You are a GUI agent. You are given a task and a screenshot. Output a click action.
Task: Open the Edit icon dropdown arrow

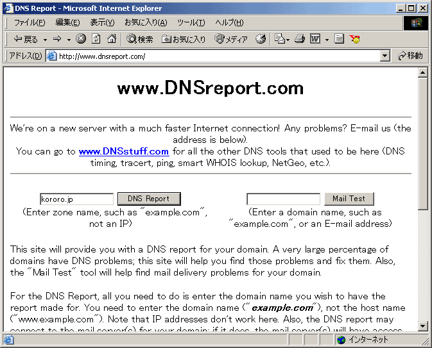pos(327,40)
